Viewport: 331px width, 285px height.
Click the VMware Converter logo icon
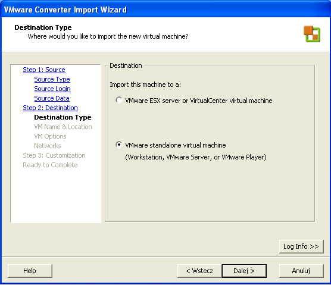(312, 34)
